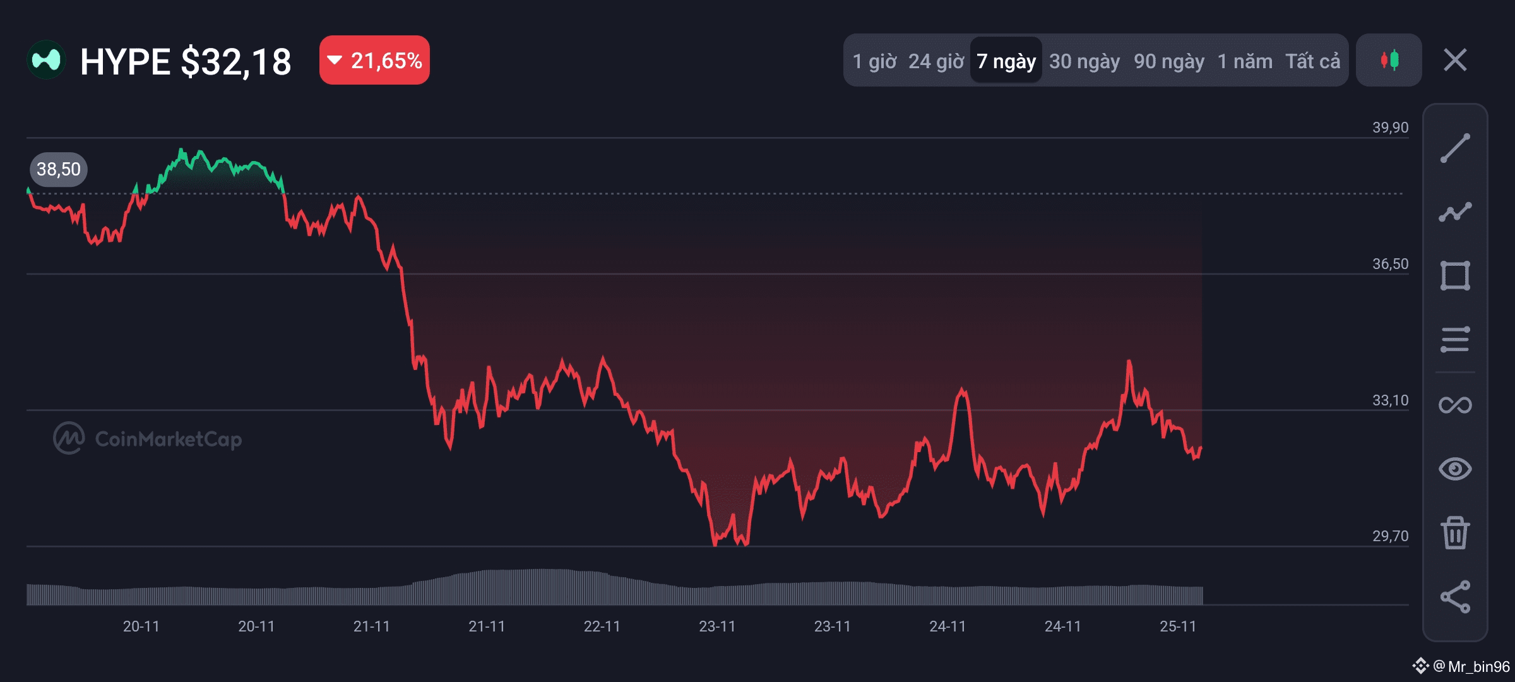
Task: Click the 38,50 price label on chart
Action: click(x=59, y=169)
